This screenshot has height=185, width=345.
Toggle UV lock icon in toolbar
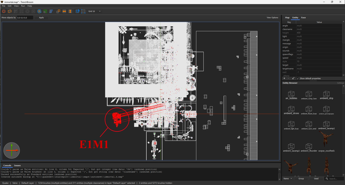pos(83,11)
